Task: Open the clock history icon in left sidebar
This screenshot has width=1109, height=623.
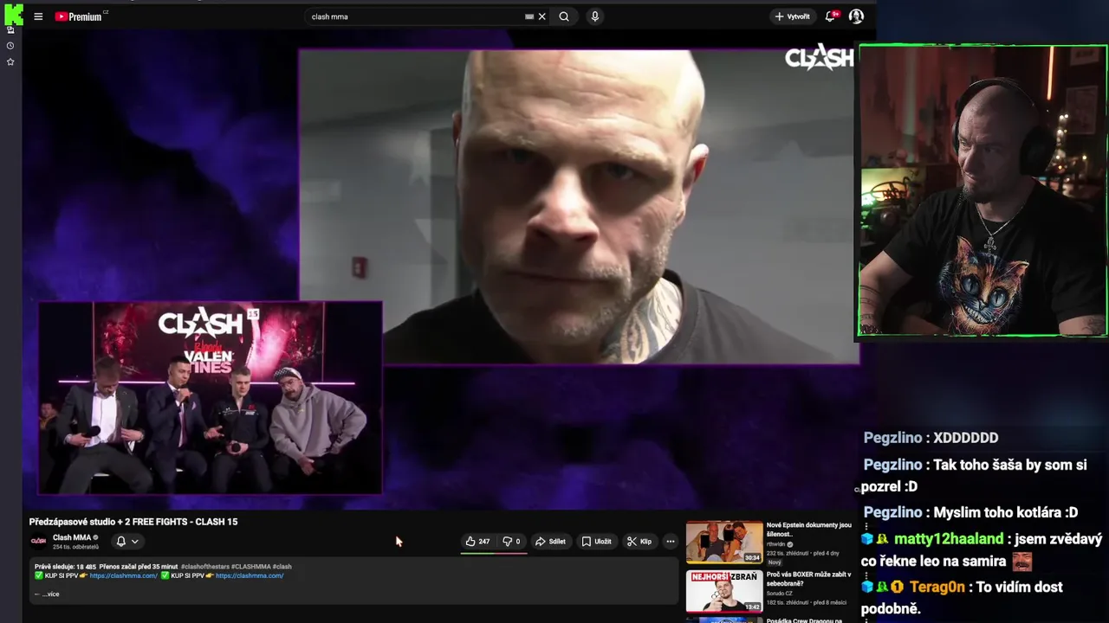Action: click(10, 46)
